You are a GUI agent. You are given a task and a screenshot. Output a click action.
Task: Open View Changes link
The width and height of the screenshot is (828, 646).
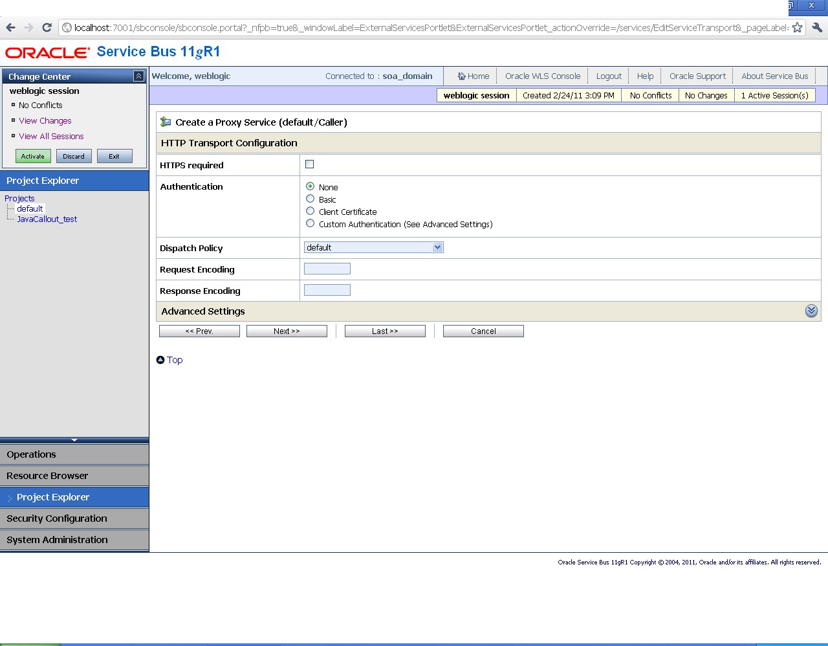tap(45, 120)
